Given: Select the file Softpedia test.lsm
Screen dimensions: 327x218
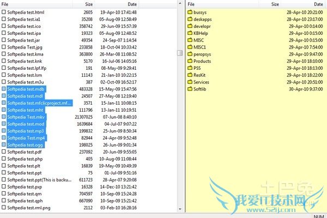Looking at the screenshot, I should point(25,75).
